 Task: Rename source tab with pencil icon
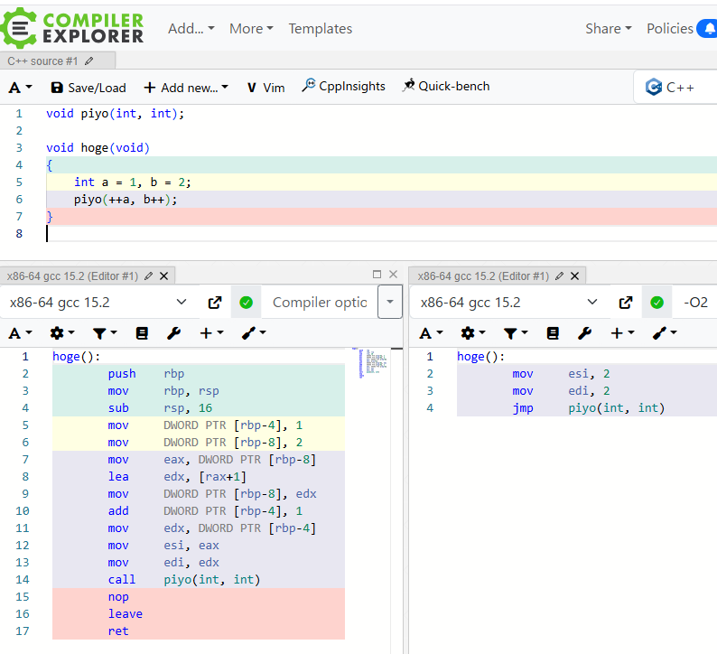click(x=89, y=61)
